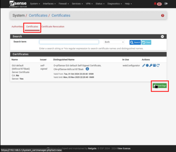Open the notifications bell icon

155,4
